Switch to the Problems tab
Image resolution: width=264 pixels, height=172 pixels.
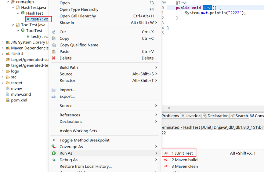click(170, 116)
